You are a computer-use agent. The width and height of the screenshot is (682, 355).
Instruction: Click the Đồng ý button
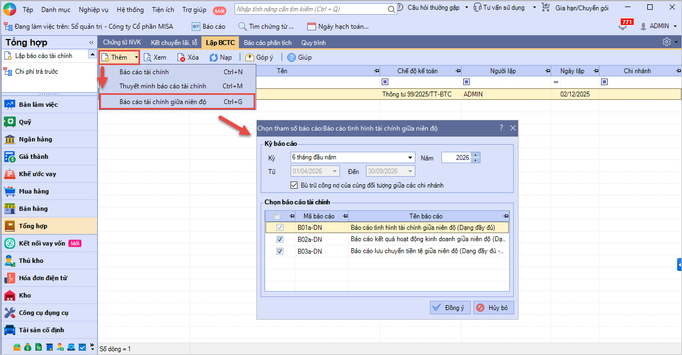pos(450,308)
